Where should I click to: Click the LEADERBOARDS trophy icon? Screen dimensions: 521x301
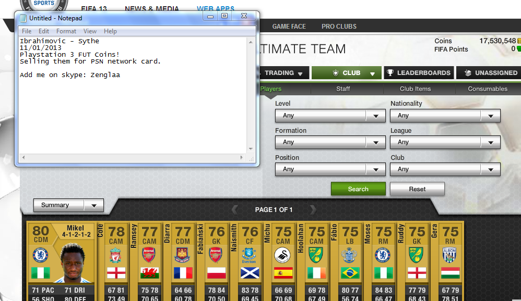[390, 72]
